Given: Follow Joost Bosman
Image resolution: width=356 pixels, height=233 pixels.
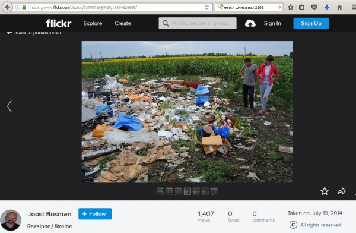Looking at the screenshot, I should pyautogui.click(x=95, y=214).
